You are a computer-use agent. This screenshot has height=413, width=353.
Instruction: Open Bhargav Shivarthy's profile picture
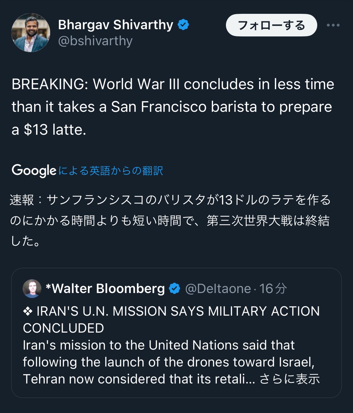(x=31, y=33)
